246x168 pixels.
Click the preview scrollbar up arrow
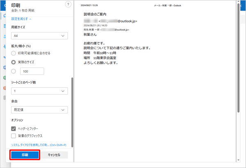239,2
